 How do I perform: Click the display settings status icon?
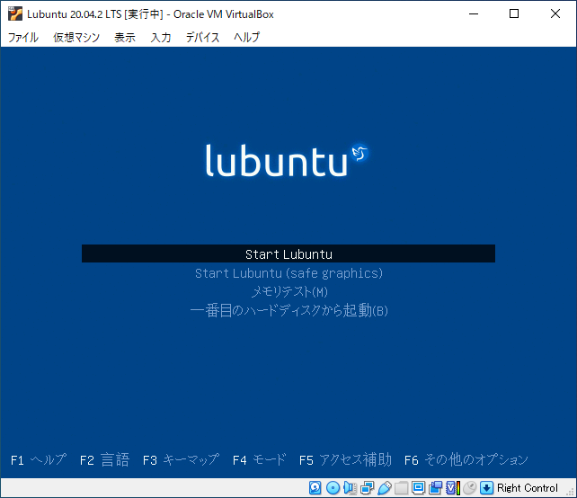418,488
